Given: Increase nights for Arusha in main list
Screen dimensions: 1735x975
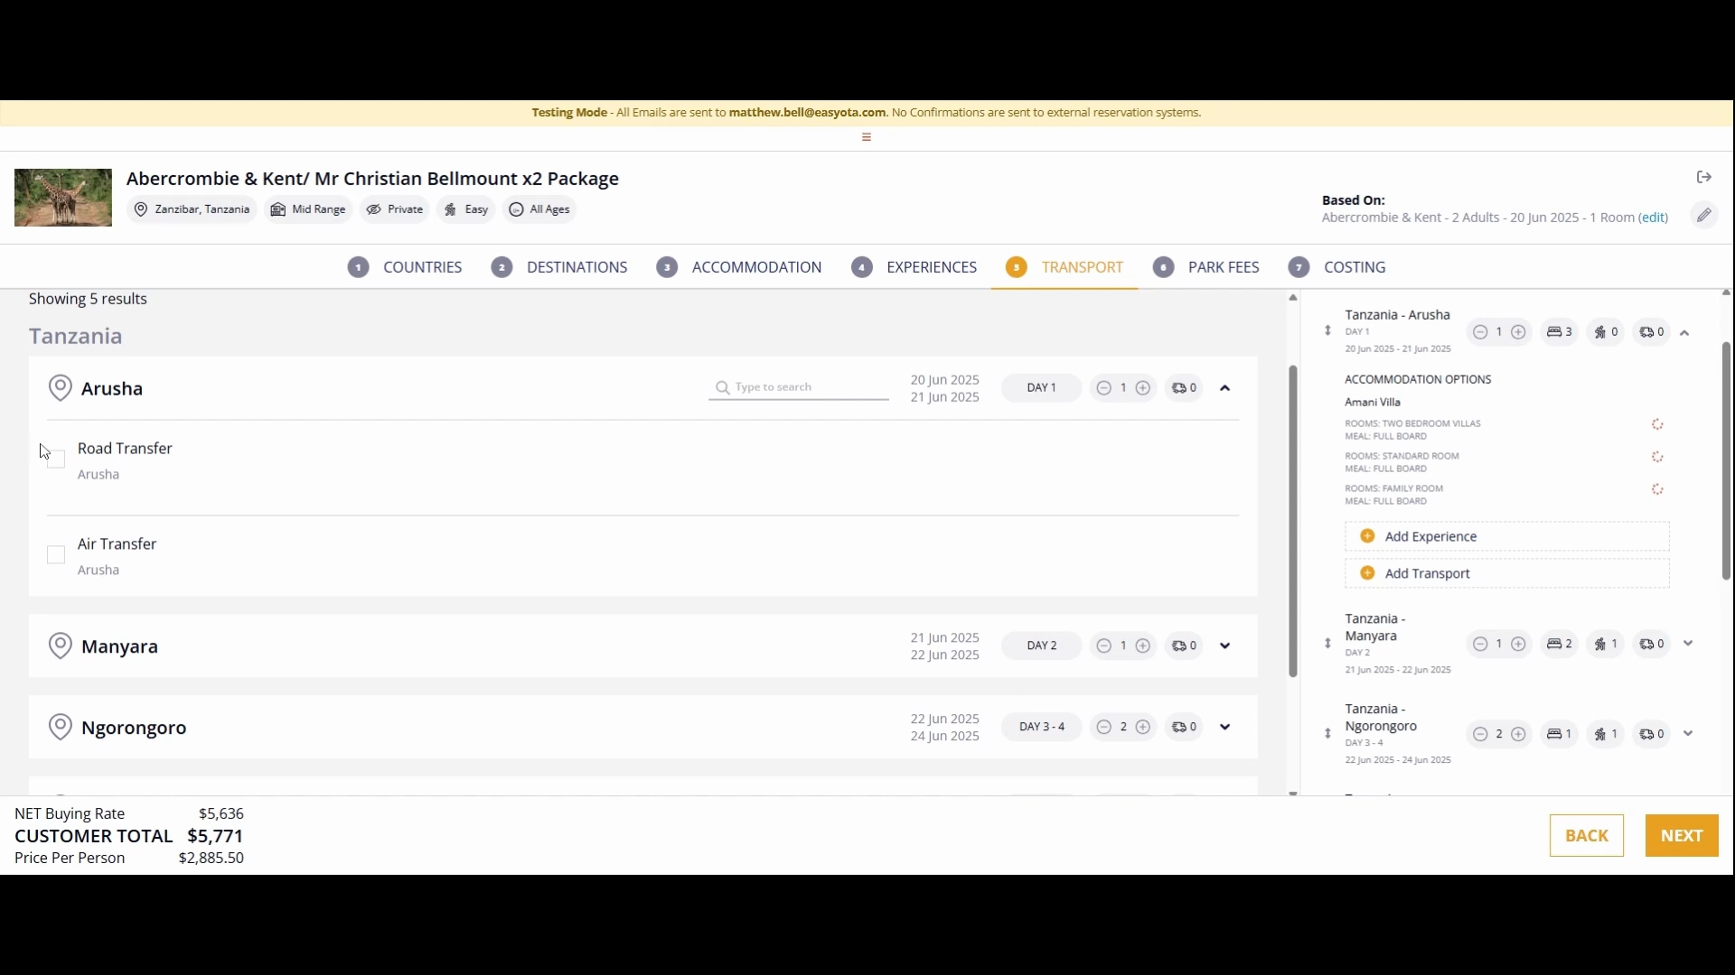Looking at the screenshot, I should tap(1143, 388).
